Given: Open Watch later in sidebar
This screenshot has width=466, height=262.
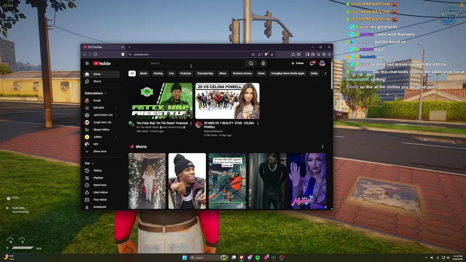Looking at the screenshot, I should coord(102,185).
